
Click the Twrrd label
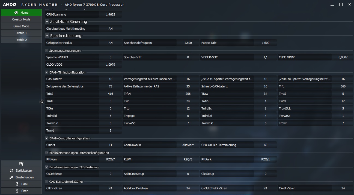point(50,130)
